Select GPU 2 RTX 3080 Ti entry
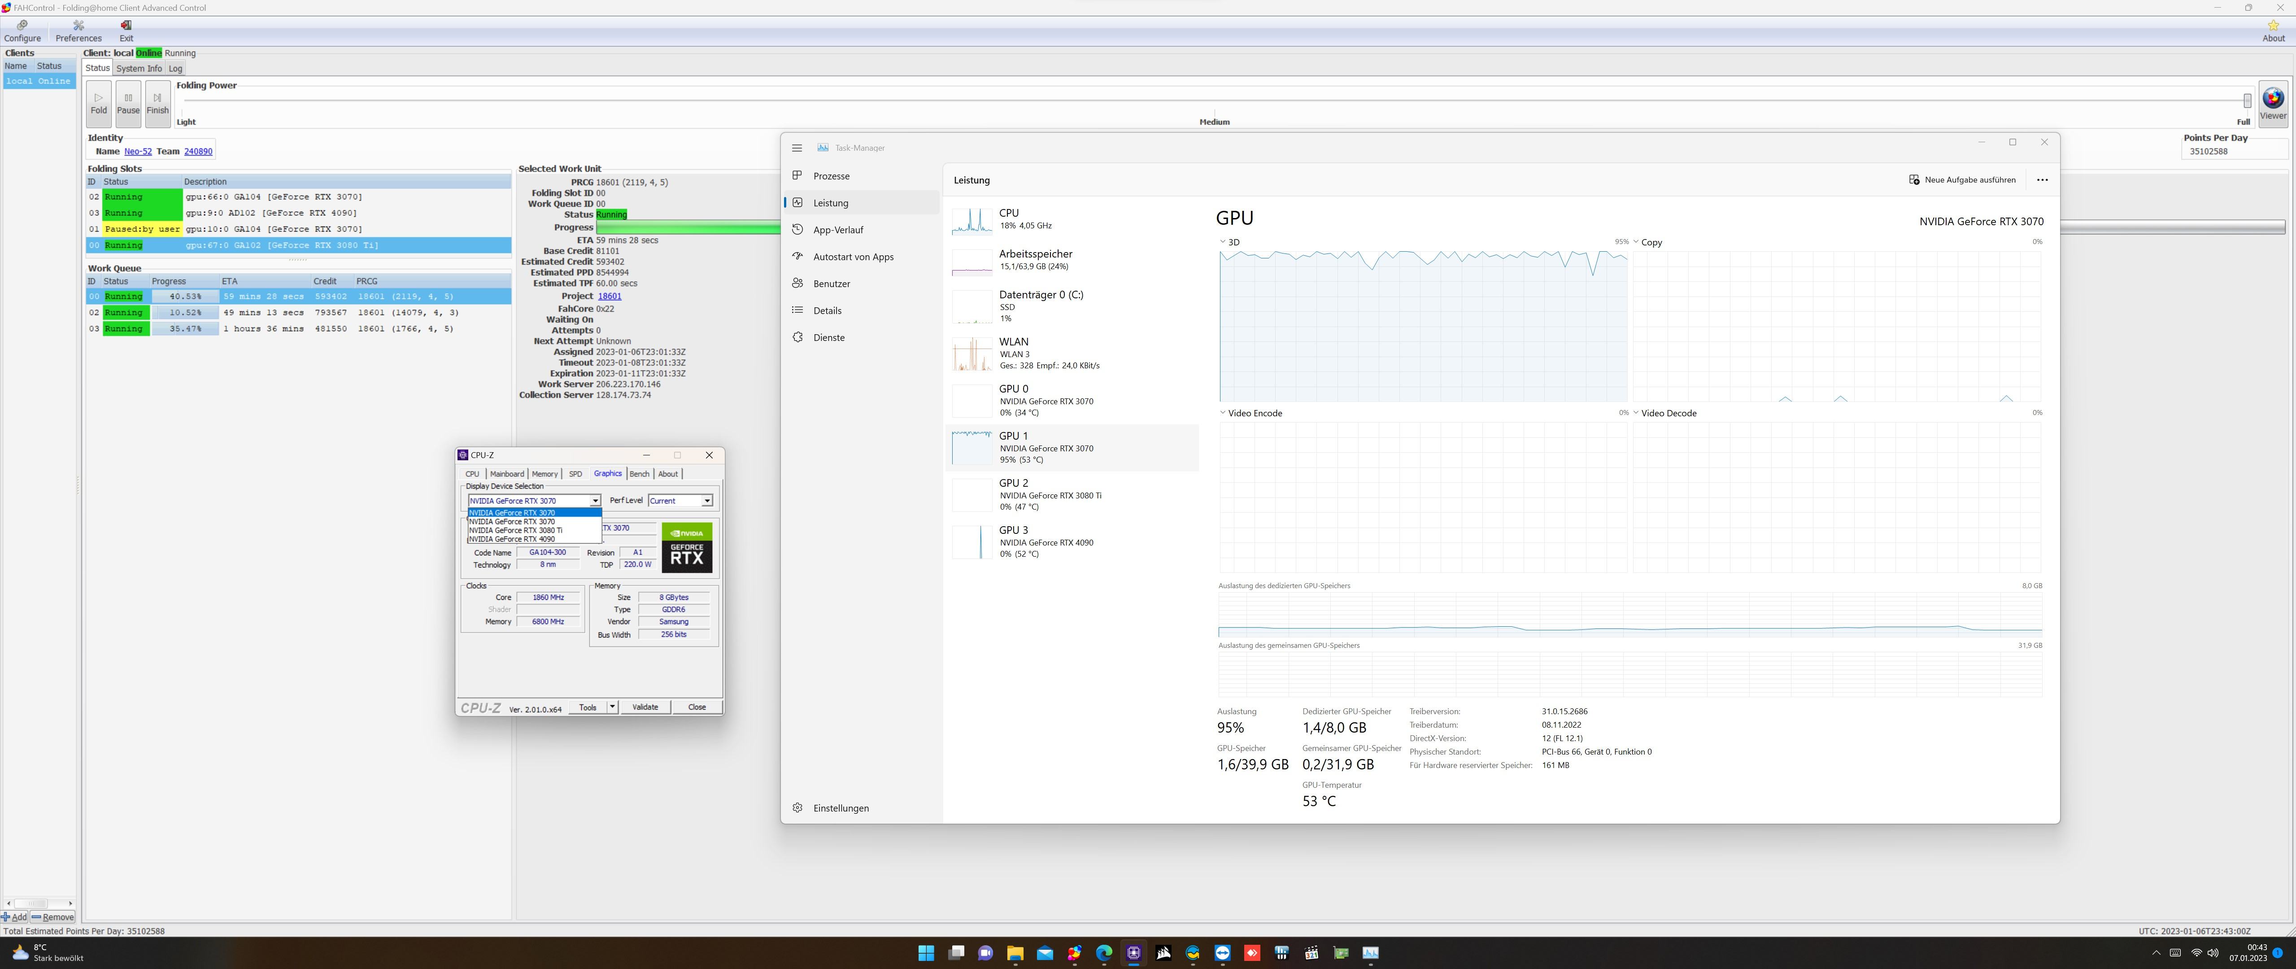2296x969 pixels. pyautogui.click(x=1072, y=495)
